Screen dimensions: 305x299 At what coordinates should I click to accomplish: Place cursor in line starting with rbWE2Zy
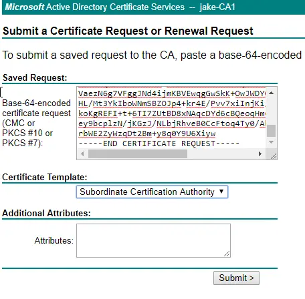(146, 133)
